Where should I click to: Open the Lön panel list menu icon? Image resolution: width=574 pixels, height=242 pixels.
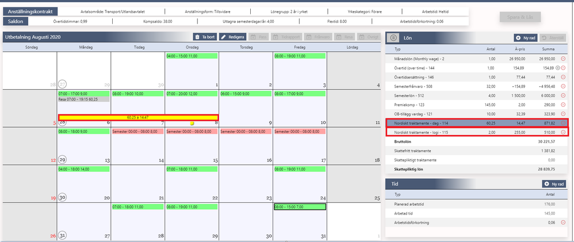(393, 37)
